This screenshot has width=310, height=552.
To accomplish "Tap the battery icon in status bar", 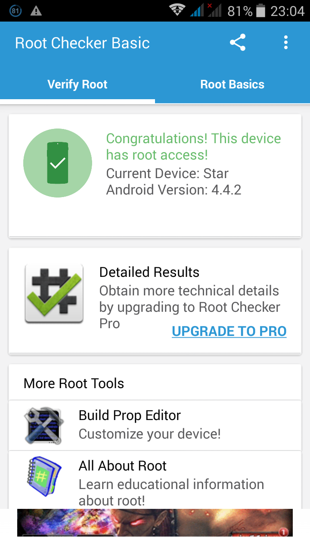I will coord(260,11).
